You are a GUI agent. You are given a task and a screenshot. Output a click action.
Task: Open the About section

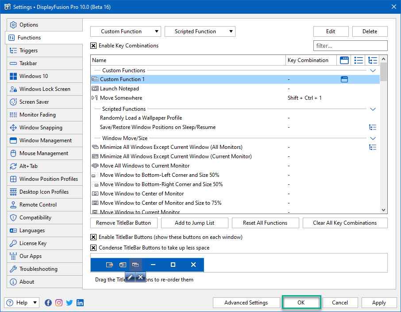tap(45, 282)
